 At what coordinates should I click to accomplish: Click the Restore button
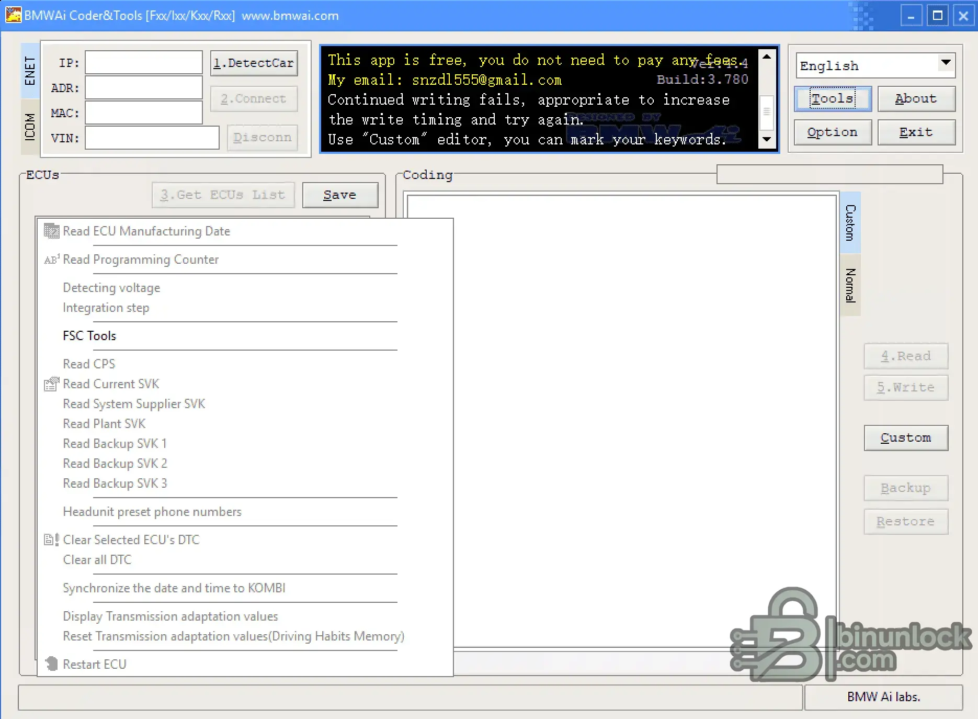pyautogui.click(x=906, y=522)
